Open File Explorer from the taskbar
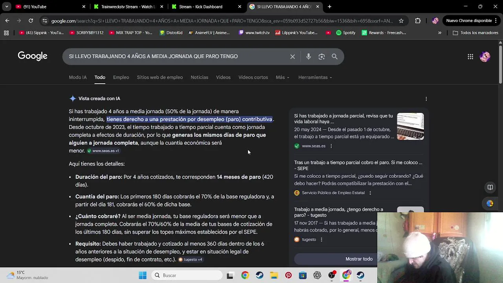This screenshot has height=283, width=503. click(x=274, y=275)
